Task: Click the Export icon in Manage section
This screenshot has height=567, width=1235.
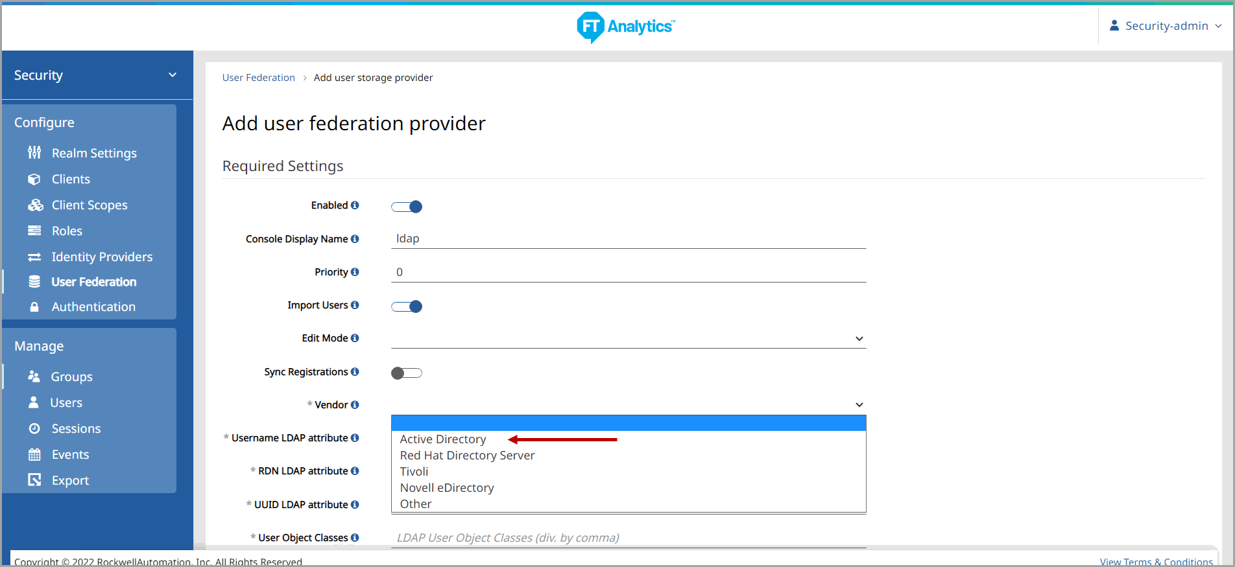Action: click(34, 480)
